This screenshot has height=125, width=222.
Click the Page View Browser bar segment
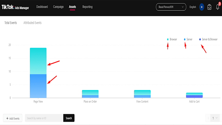coord(38,61)
